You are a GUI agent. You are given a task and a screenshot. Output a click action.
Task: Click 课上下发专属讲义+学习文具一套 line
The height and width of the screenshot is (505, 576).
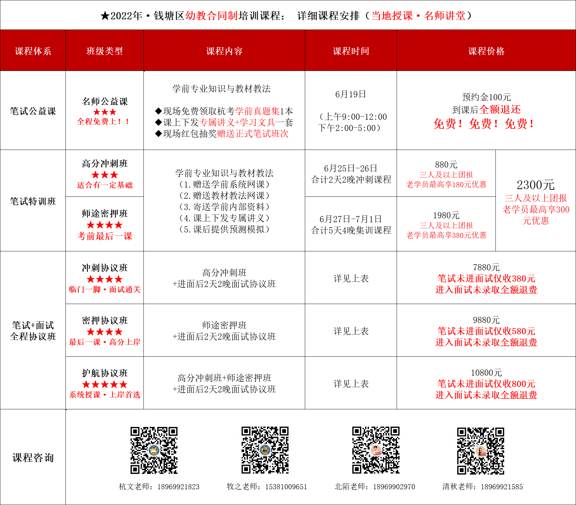coord(224,122)
